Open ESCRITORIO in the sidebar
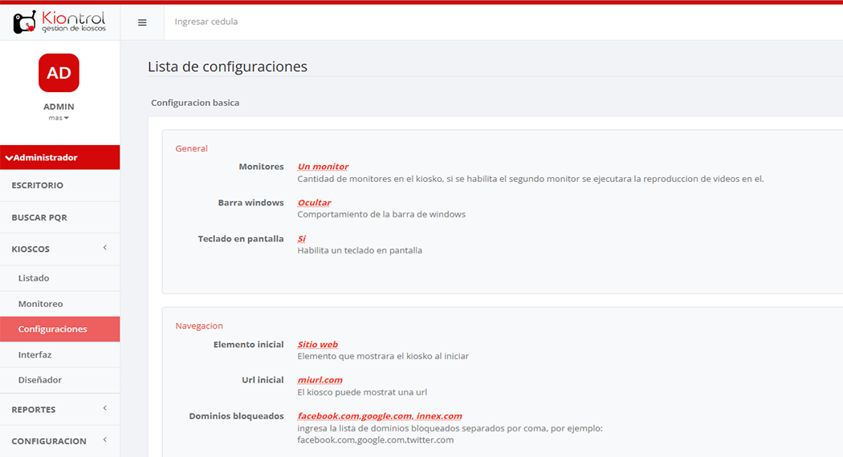Viewport: 843px width, 457px height. [38, 185]
